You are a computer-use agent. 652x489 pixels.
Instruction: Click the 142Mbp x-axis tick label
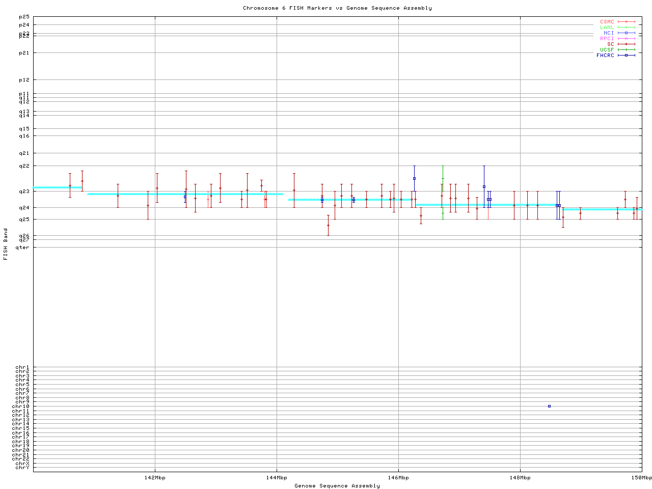pos(155,478)
